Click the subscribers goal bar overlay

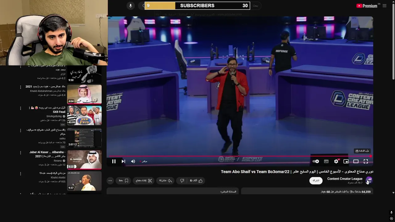pyautogui.click(x=197, y=6)
